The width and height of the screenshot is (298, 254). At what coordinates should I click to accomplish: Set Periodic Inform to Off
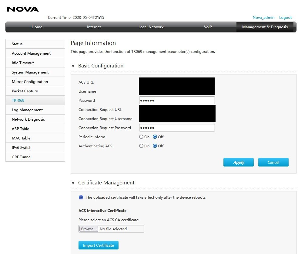tap(155, 137)
